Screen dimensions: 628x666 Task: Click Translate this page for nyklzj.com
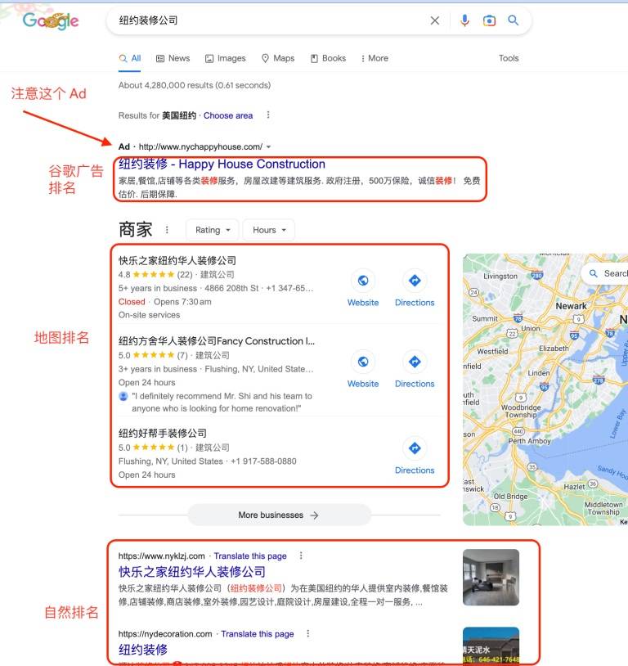250,556
